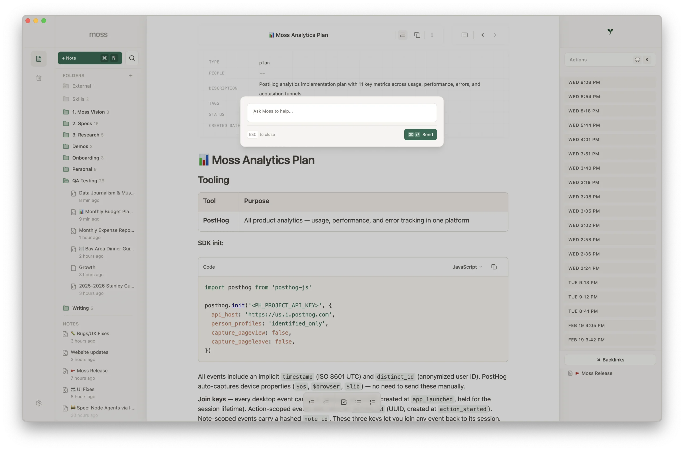The height and width of the screenshot is (451, 684).
Task: Indent text using the indent icon
Action: 311,402
